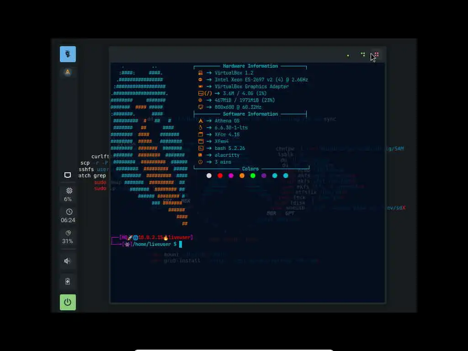Click the 'Athena OS' text line
Viewport: 468px width, 351px height.
tap(227, 121)
